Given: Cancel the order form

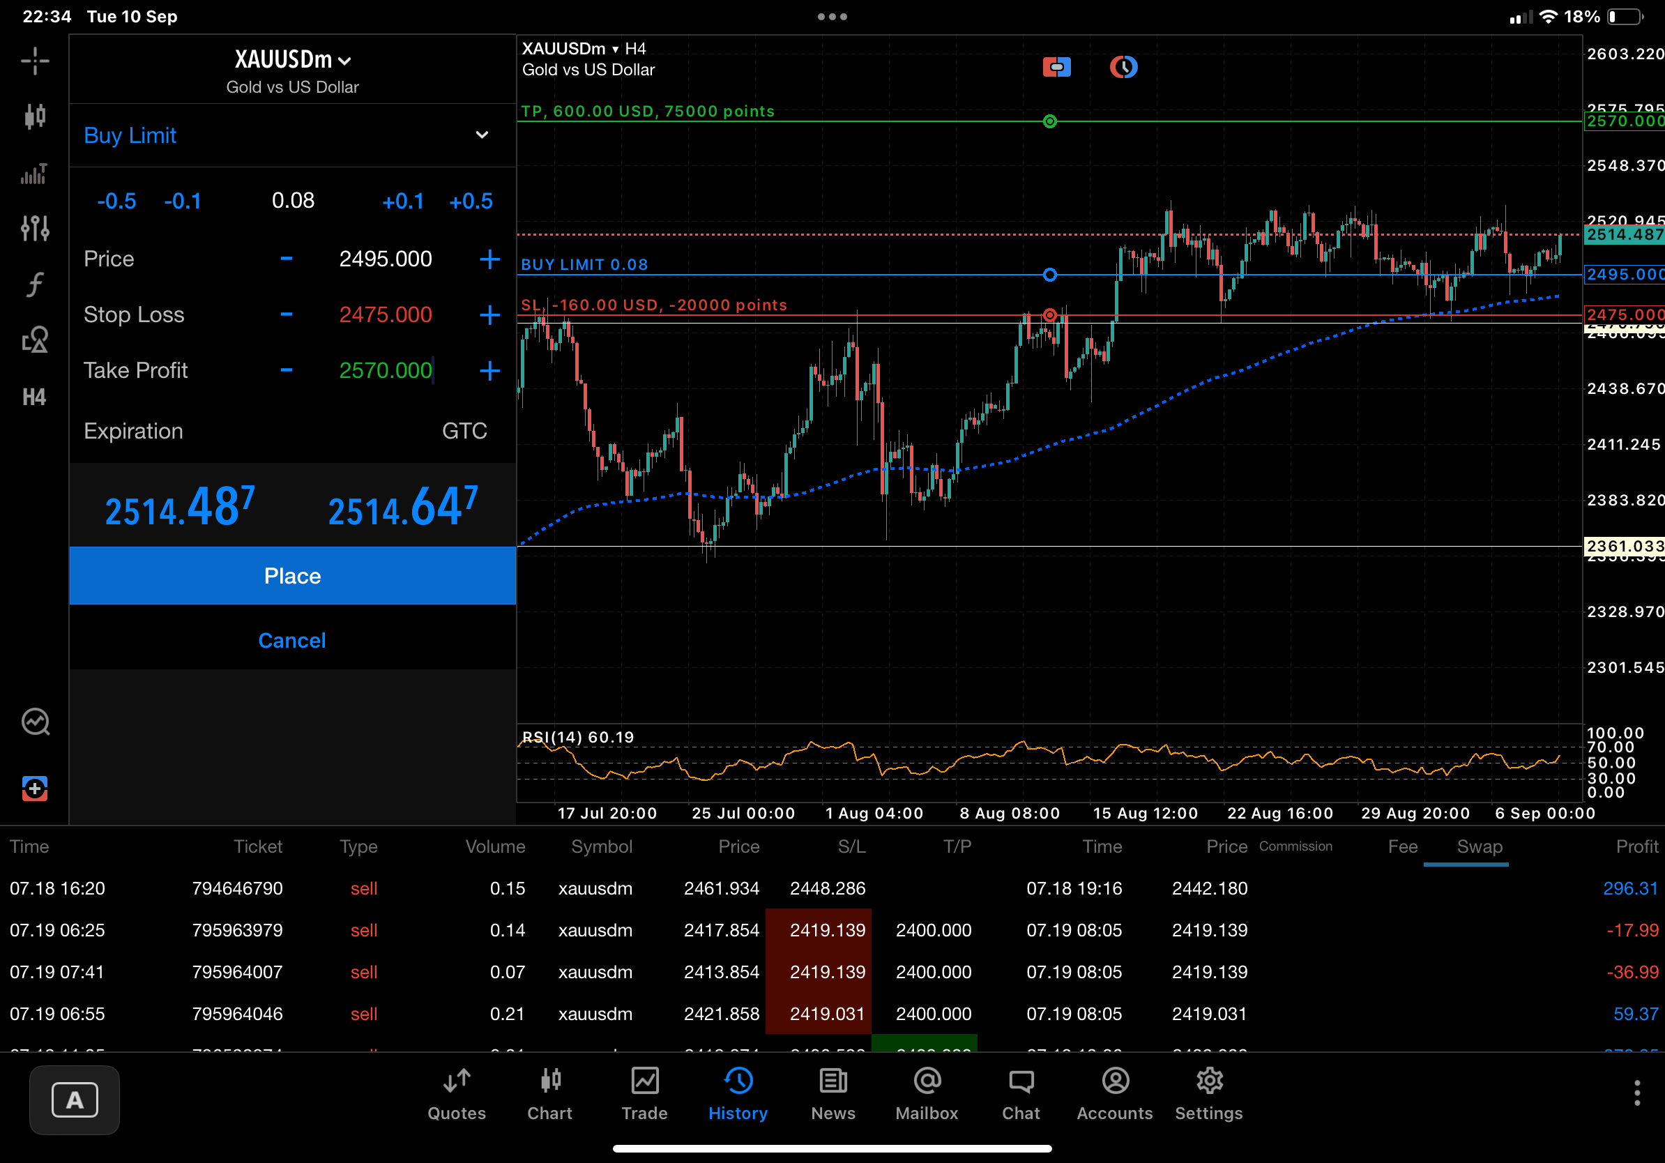Looking at the screenshot, I should (x=292, y=640).
